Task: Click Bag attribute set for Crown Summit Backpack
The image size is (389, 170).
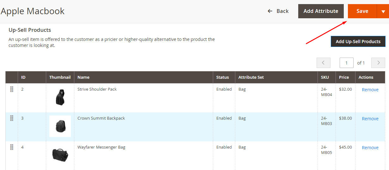Action: 242,118
